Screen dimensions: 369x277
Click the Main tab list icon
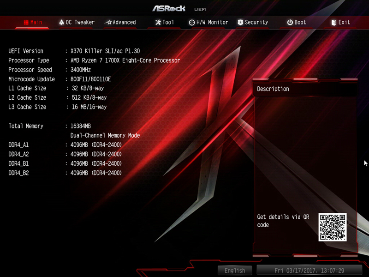(x=26, y=22)
